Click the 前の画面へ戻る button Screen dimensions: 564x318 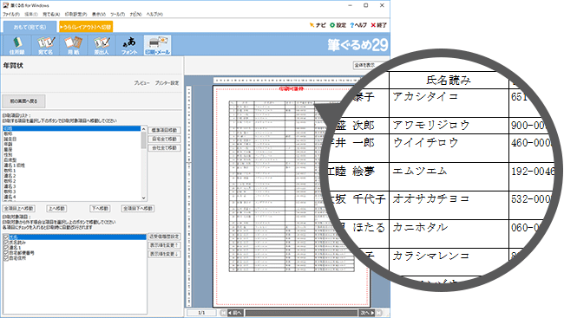(23, 101)
